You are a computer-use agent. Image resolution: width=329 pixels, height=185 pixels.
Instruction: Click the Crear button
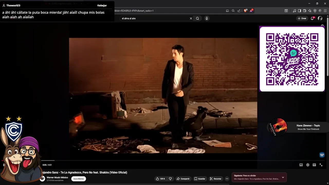(x=302, y=18)
